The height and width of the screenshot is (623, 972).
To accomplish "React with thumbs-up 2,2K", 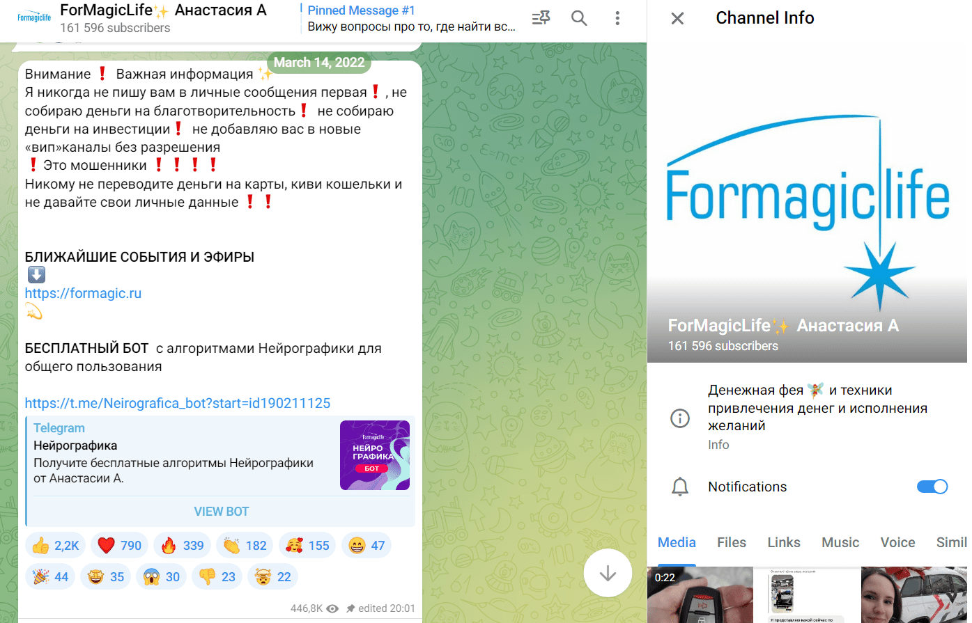I will point(56,546).
